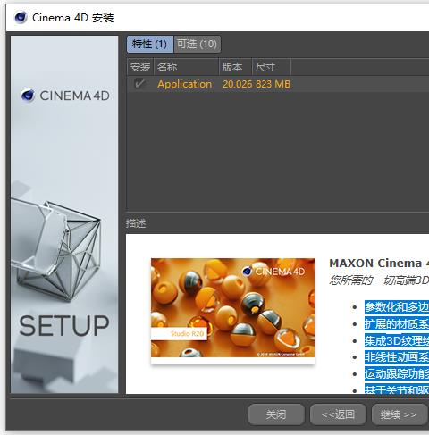Click the highlighted bullet starting 参数化和多边
This screenshot has height=435, width=429.
point(397,307)
